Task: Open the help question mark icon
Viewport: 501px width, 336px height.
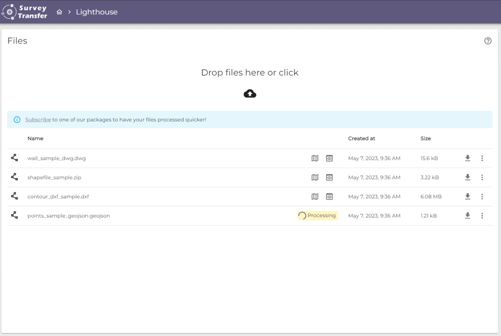Action: (487, 41)
